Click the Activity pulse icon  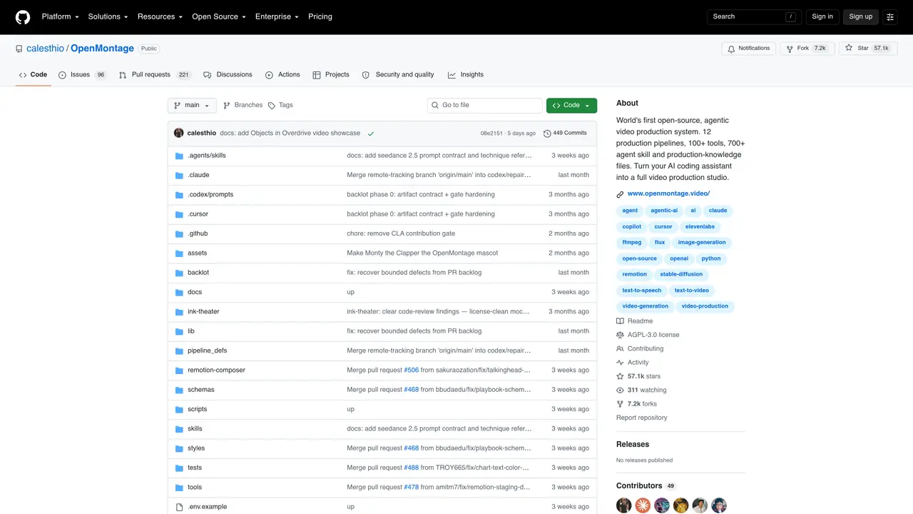[621, 363]
